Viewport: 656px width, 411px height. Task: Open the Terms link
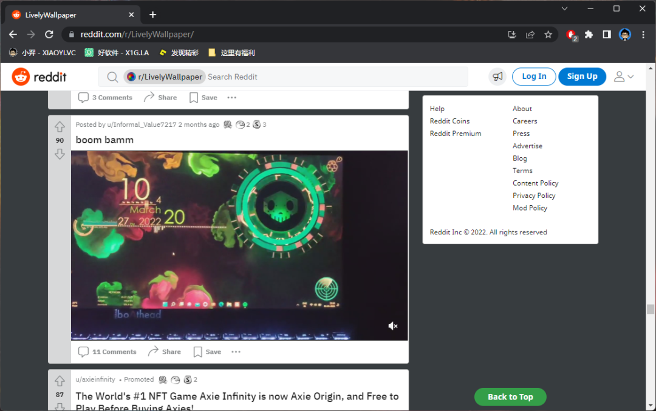(522, 171)
